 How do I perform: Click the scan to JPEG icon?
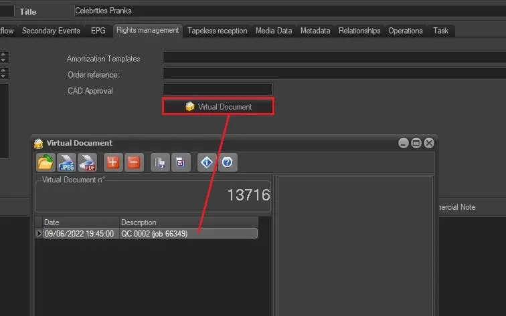tap(66, 162)
